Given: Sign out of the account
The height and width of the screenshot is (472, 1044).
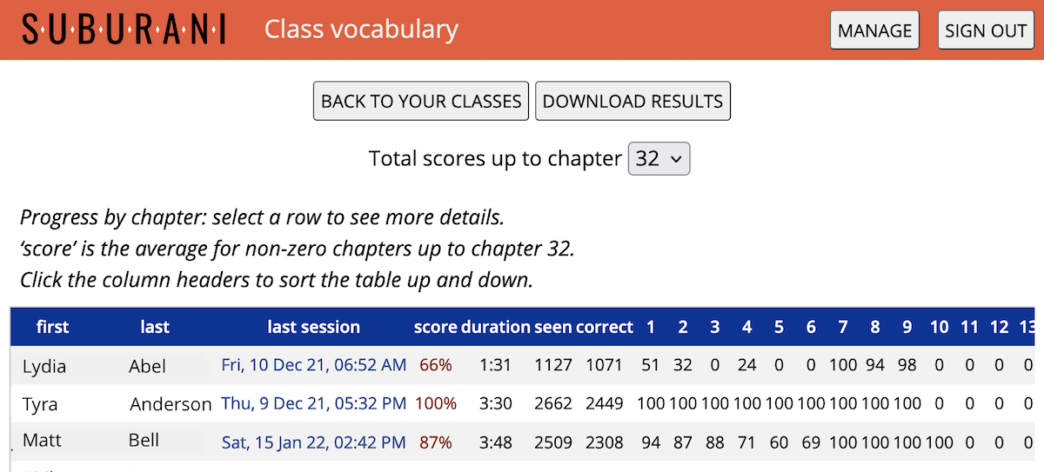Looking at the screenshot, I should 986,30.
